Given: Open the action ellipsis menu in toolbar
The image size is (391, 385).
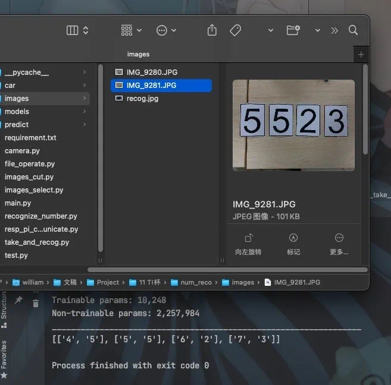Looking at the screenshot, I should pos(165,30).
